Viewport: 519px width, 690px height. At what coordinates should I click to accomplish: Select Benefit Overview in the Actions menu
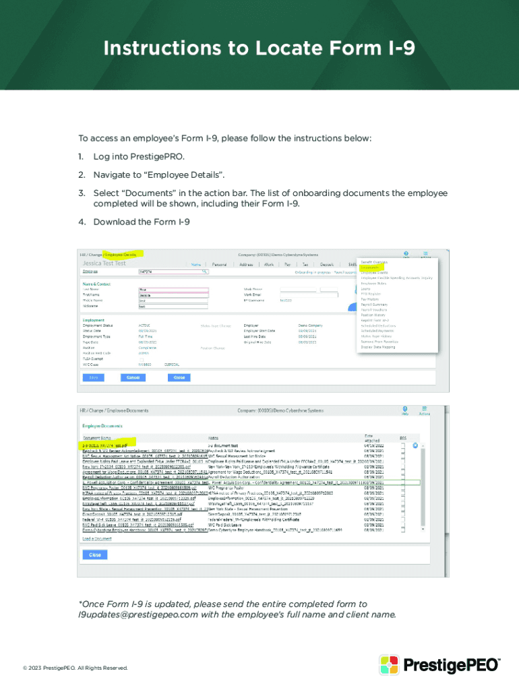[x=374, y=261]
